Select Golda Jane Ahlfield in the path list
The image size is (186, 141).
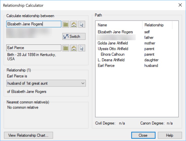113,43
